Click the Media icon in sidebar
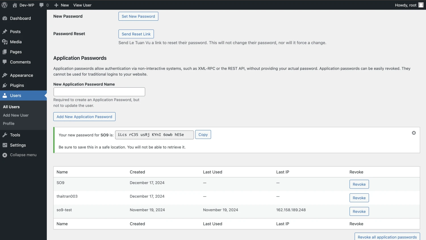The width and height of the screenshot is (426, 240). (x=5, y=42)
